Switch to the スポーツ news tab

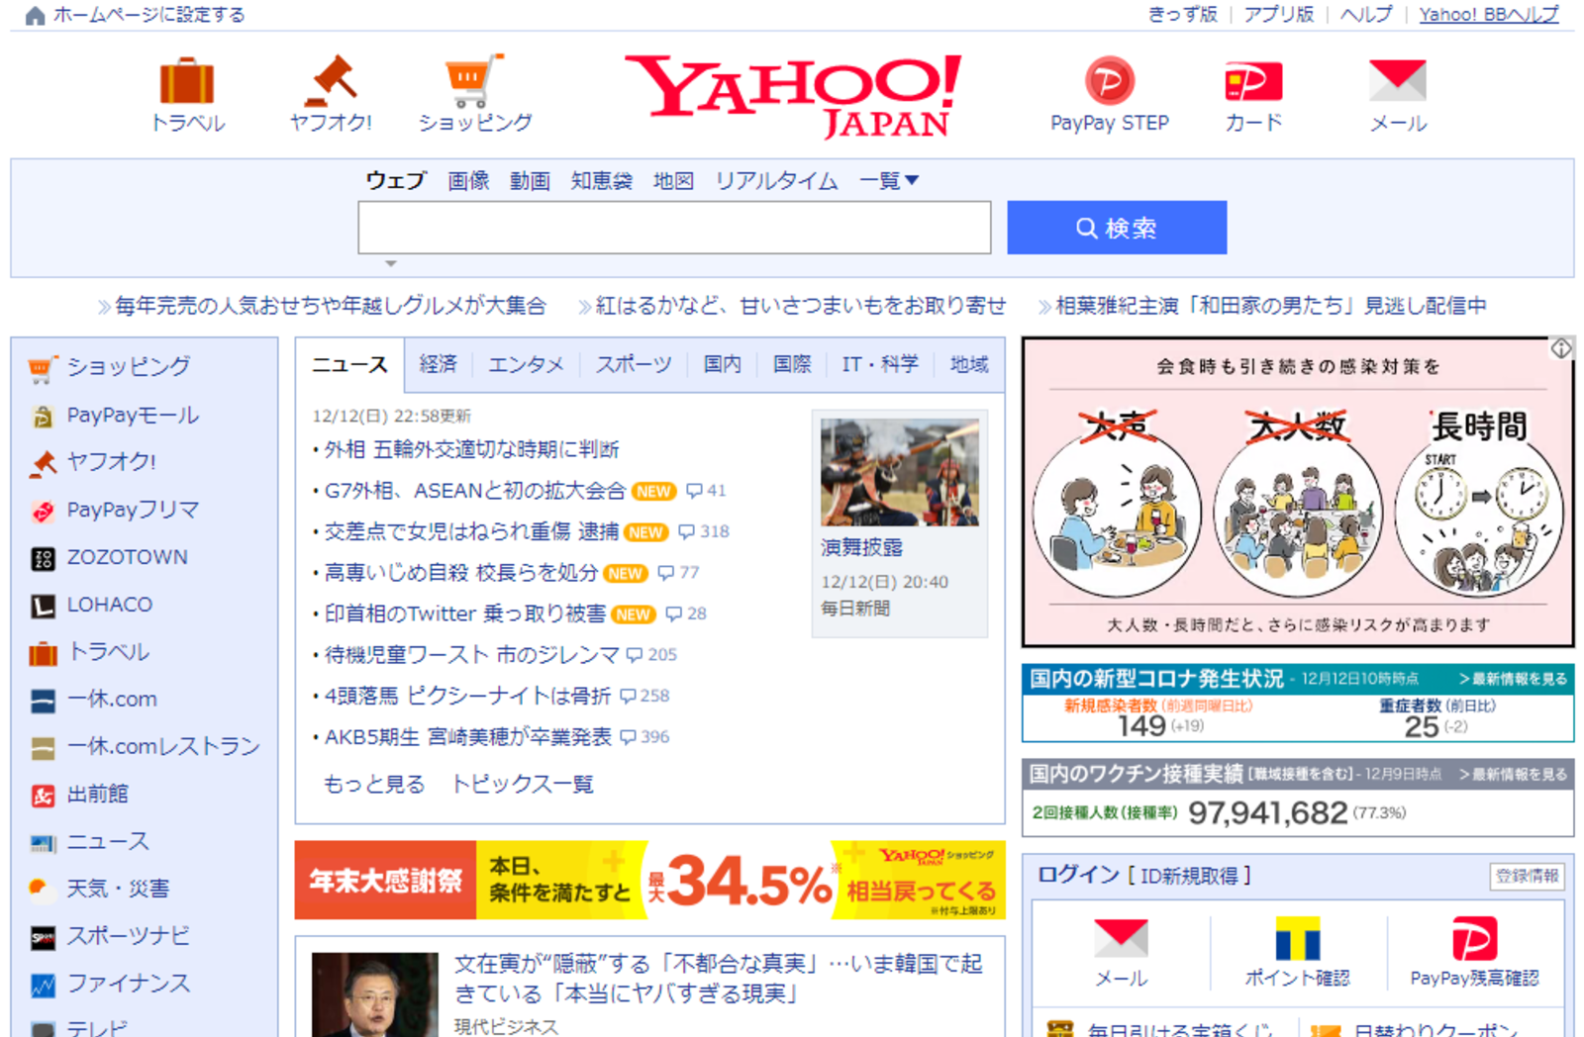tap(634, 364)
